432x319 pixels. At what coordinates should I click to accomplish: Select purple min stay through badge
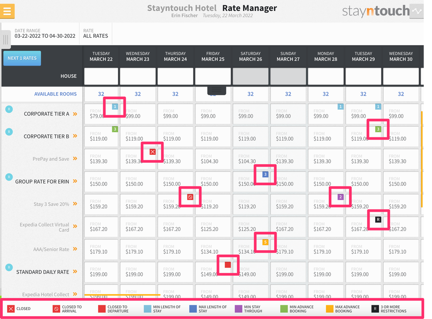[340, 197]
